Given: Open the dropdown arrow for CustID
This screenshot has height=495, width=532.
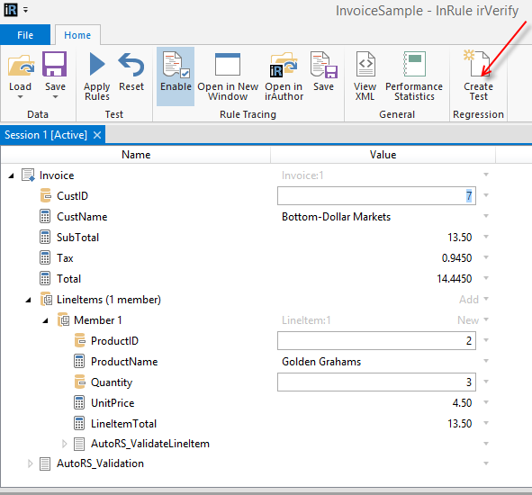Looking at the screenshot, I should click(486, 195).
